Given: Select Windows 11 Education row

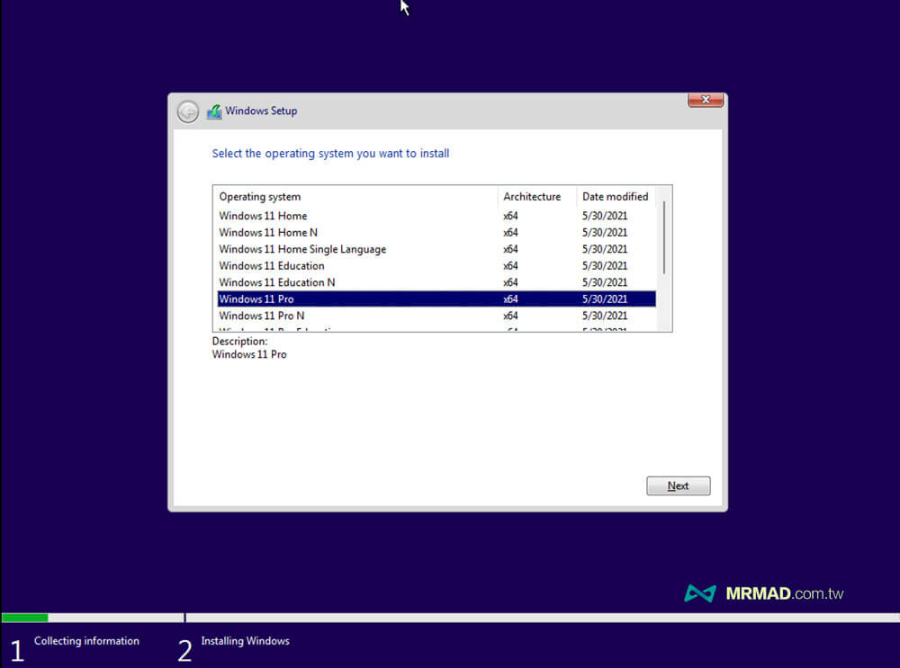Looking at the screenshot, I should 436,266.
